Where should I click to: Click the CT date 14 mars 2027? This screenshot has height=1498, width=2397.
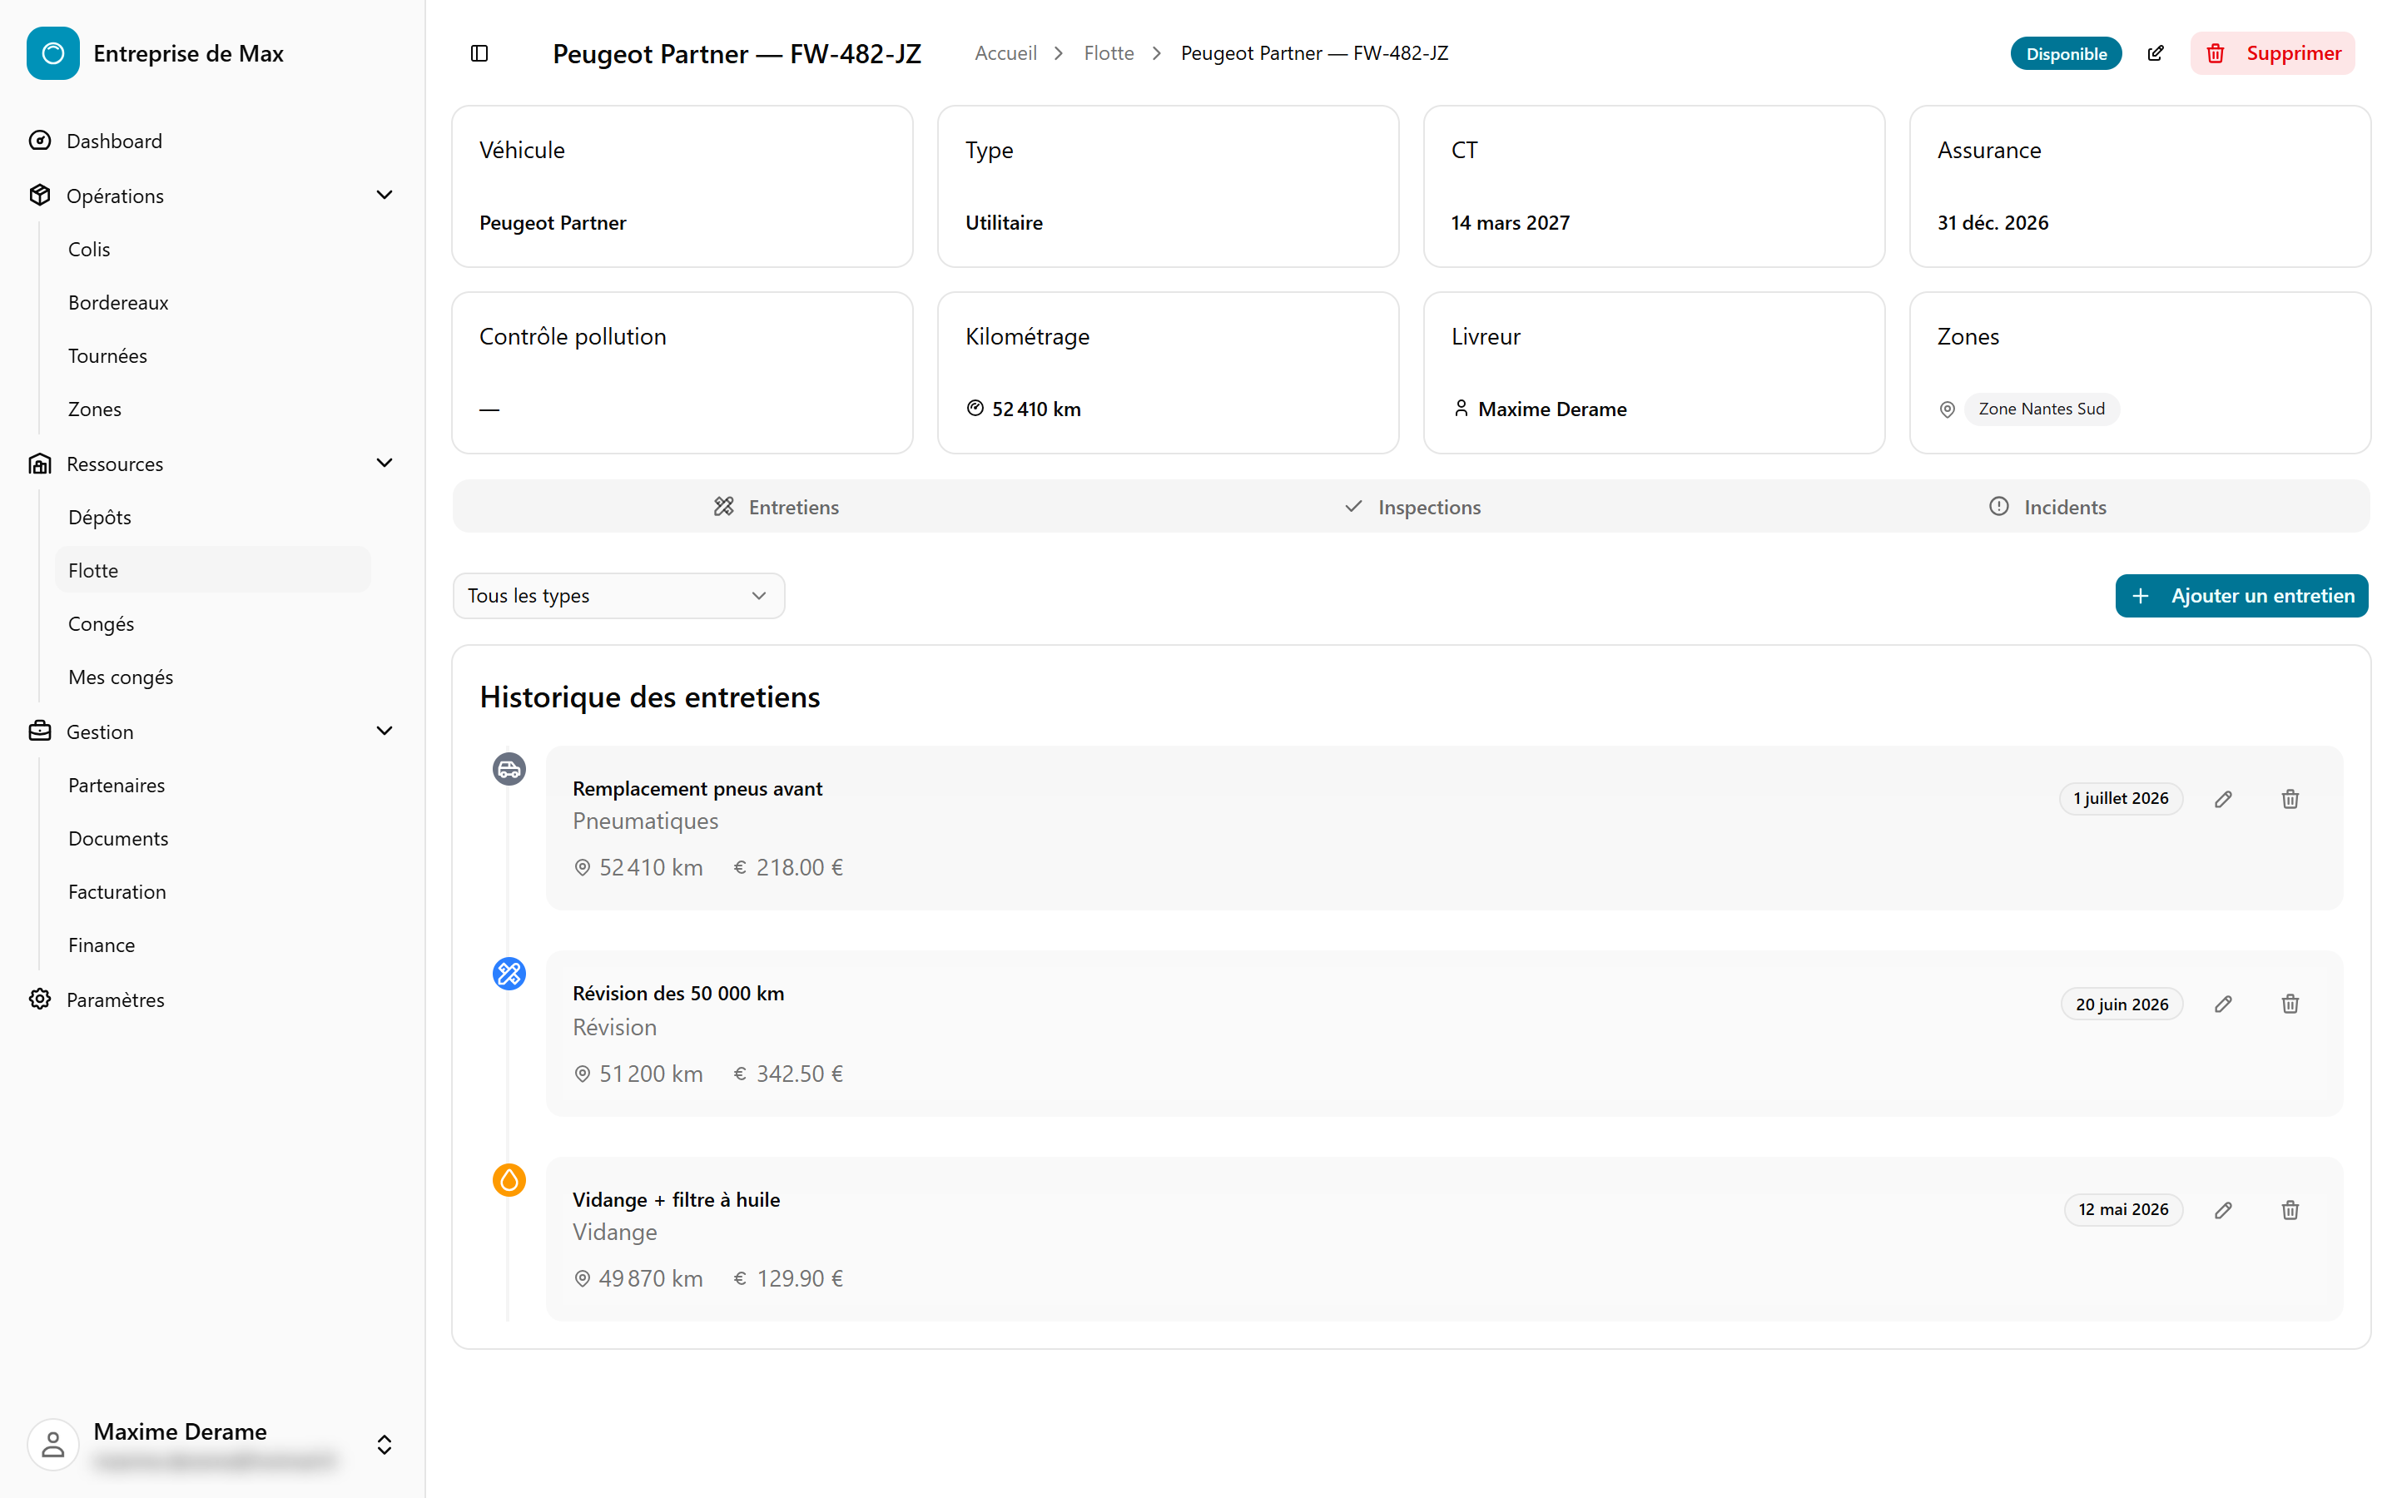(1510, 223)
